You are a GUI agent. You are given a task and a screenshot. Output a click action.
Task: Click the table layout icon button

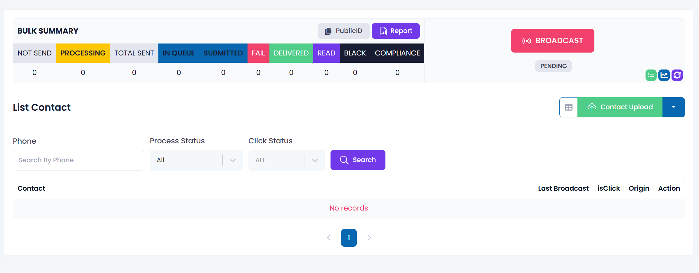[568, 107]
